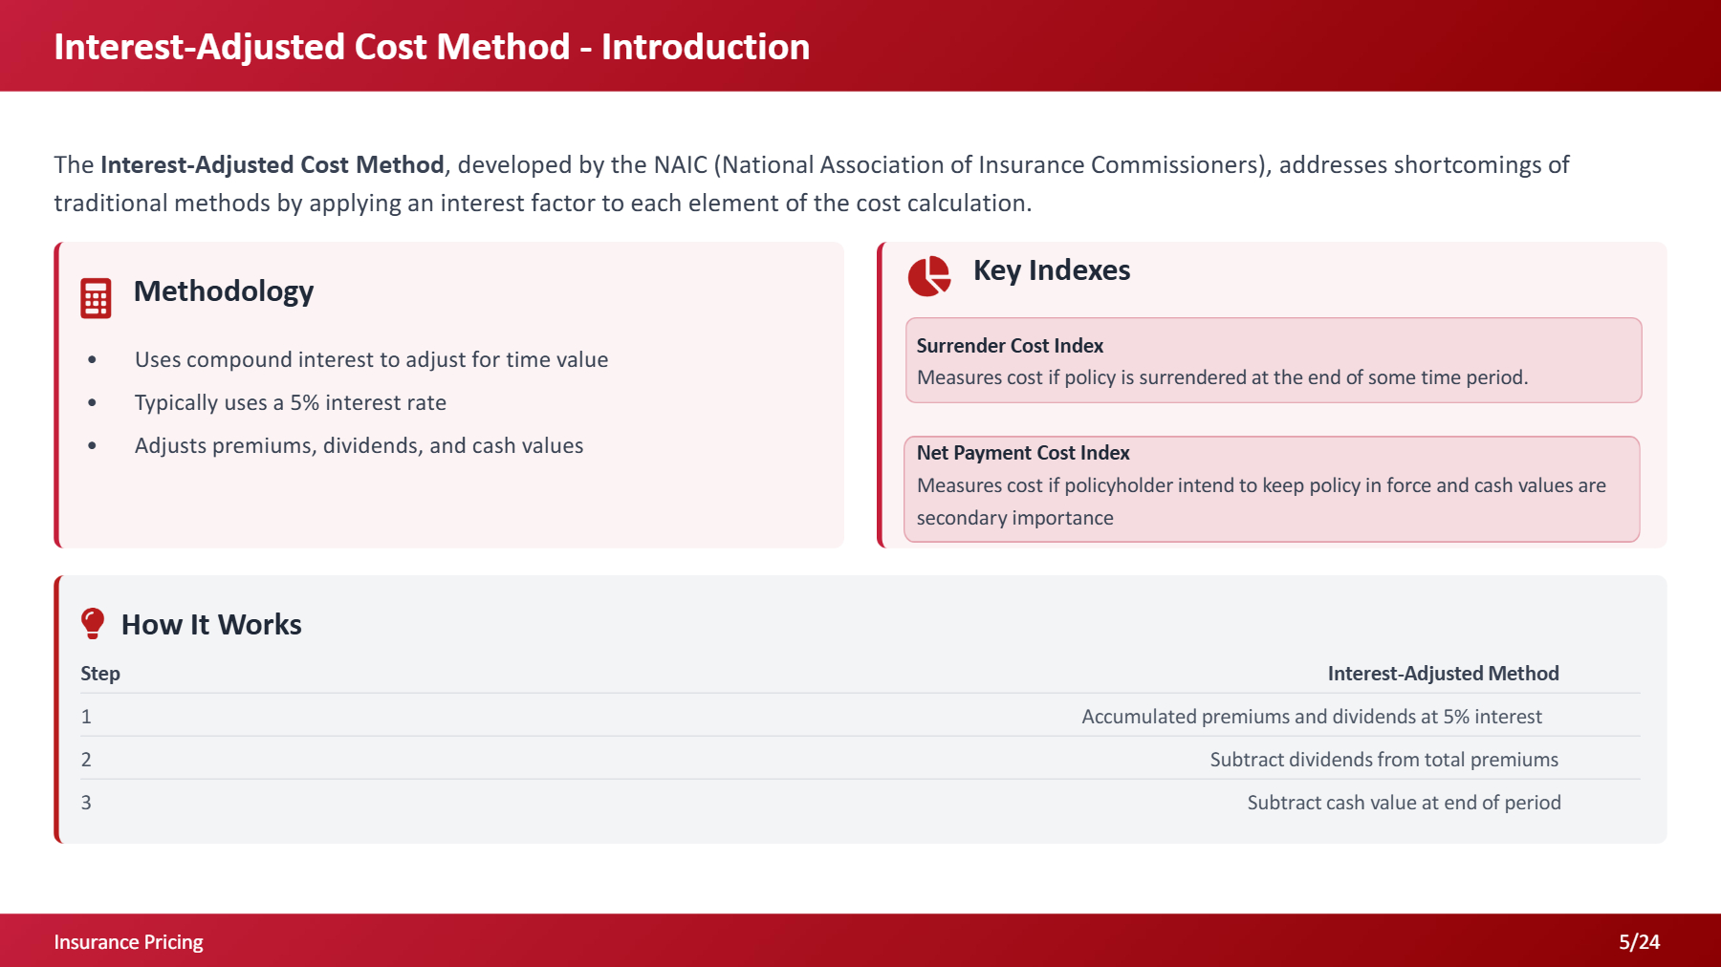Viewport: 1721px width, 967px height.
Task: Click step number 1 in the table
Action: point(86,717)
